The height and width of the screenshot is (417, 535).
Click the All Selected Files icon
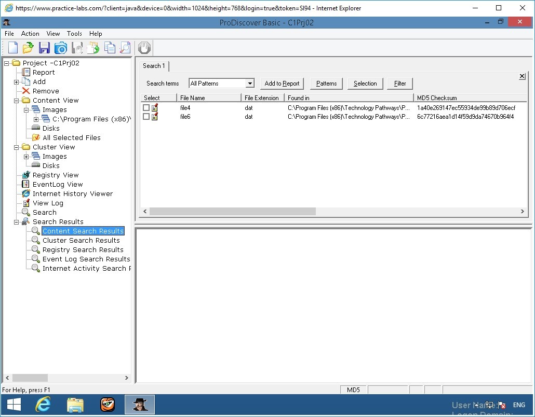(36, 137)
